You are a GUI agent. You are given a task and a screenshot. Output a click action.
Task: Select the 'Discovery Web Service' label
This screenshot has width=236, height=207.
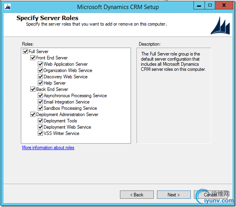(x=65, y=77)
